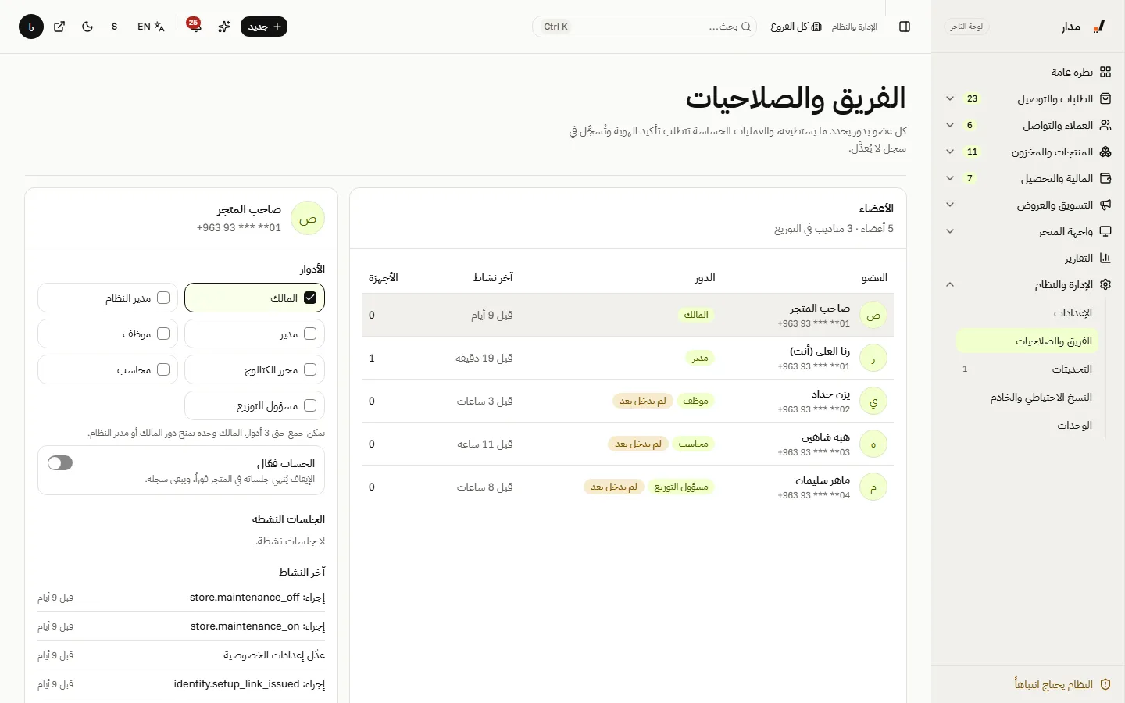
Task: Expand the الطلبات والتوصيل chevron
Action: click(x=950, y=98)
